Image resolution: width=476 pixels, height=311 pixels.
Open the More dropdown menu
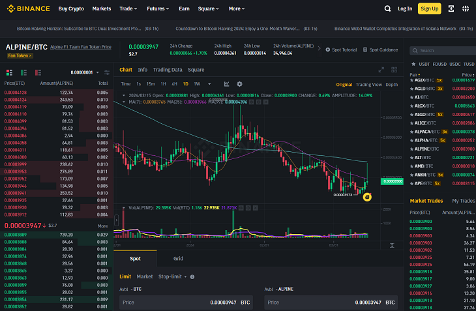pyautogui.click(x=237, y=8)
